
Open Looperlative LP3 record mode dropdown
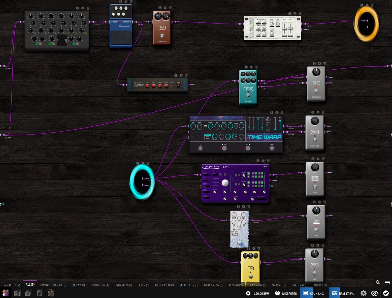coord(206,186)
